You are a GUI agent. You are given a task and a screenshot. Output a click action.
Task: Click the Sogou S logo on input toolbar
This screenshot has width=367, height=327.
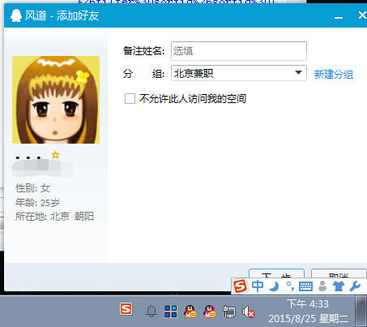(x=240, y=286)
